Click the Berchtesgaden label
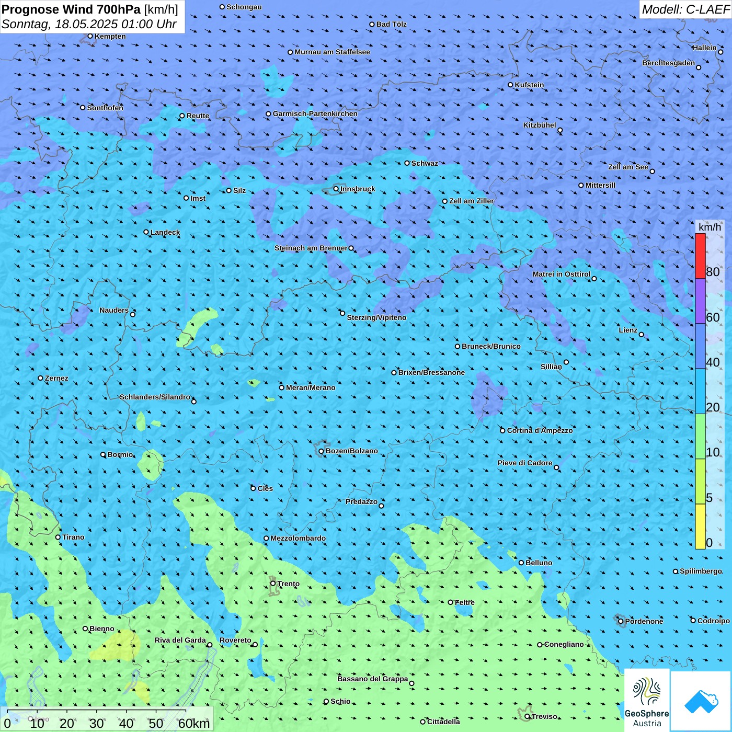 pyautogui.click(x=669, y=63)
